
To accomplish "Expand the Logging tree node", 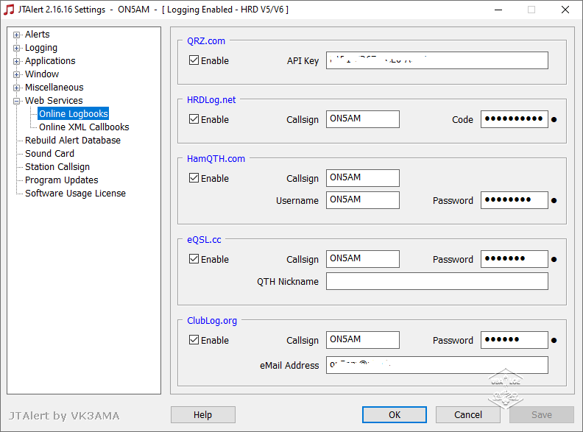I will pyautogui.click(x=16, y=49).
